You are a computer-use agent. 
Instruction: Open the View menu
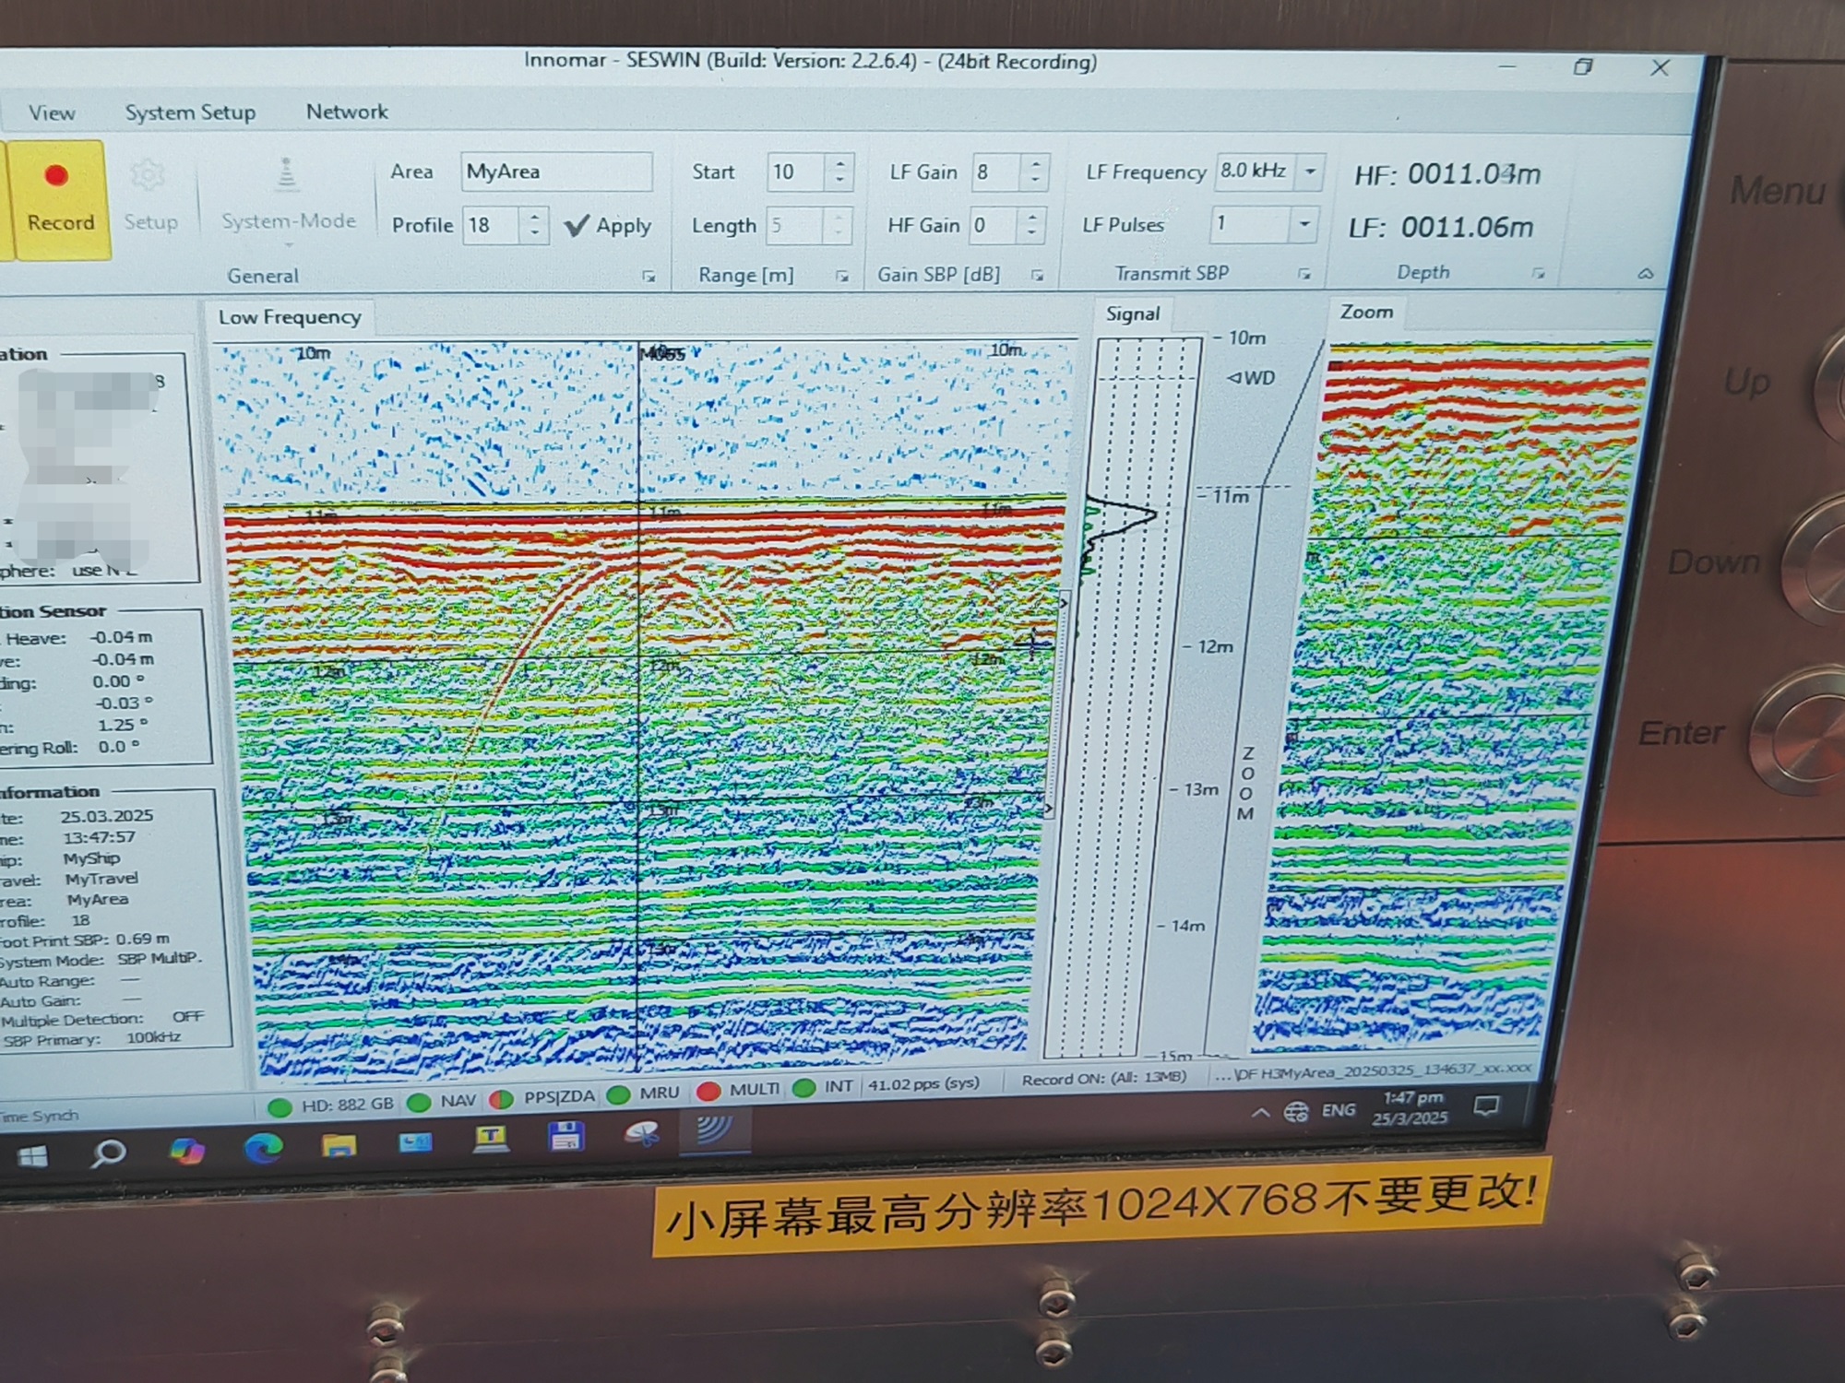tap(52, 112)
